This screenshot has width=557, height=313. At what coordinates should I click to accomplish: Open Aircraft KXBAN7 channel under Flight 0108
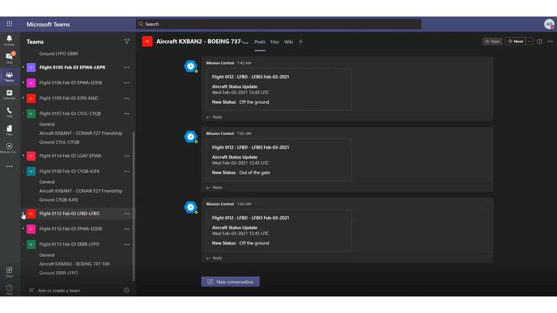[x=81, y=191]
